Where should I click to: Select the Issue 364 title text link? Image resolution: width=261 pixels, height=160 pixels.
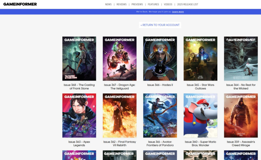pyautogui.click(x=241, y=87)
